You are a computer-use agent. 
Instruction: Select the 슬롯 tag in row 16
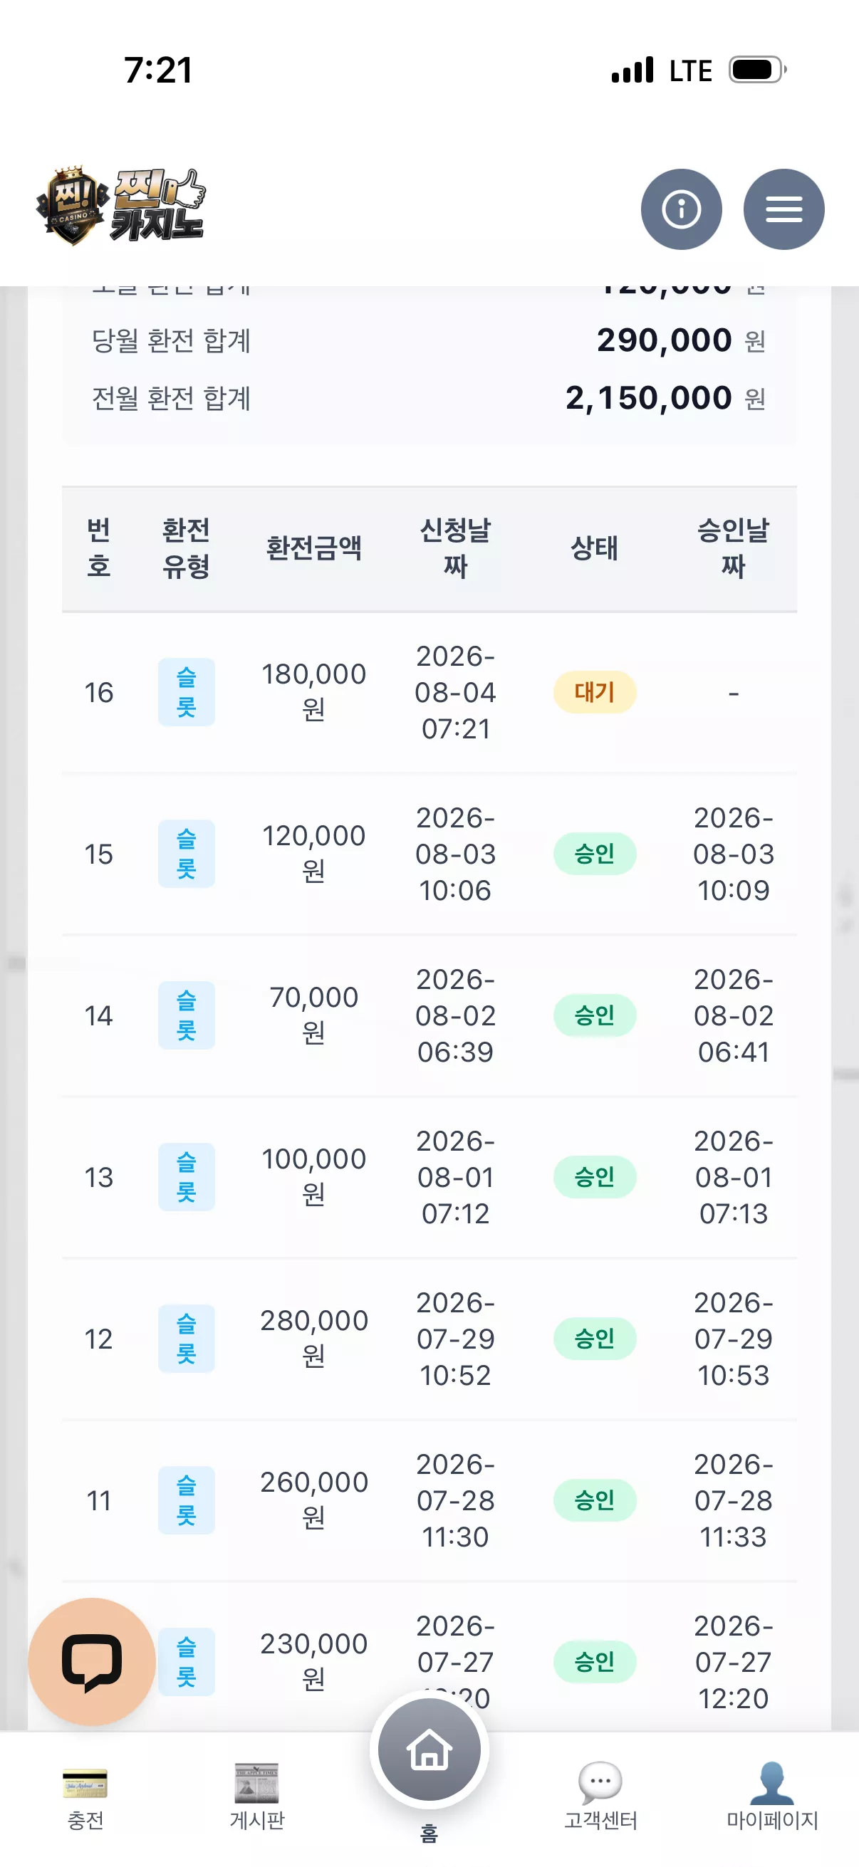pyautogui.click(x=187, y=692)
